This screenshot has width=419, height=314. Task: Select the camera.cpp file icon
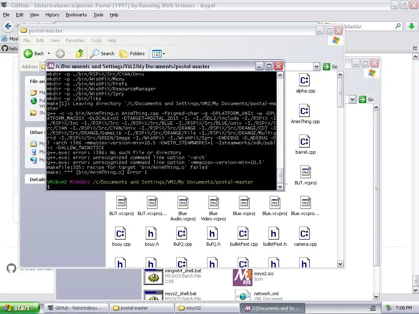(305, 233)
